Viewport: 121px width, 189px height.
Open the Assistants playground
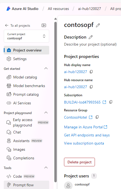coord(26,141)
